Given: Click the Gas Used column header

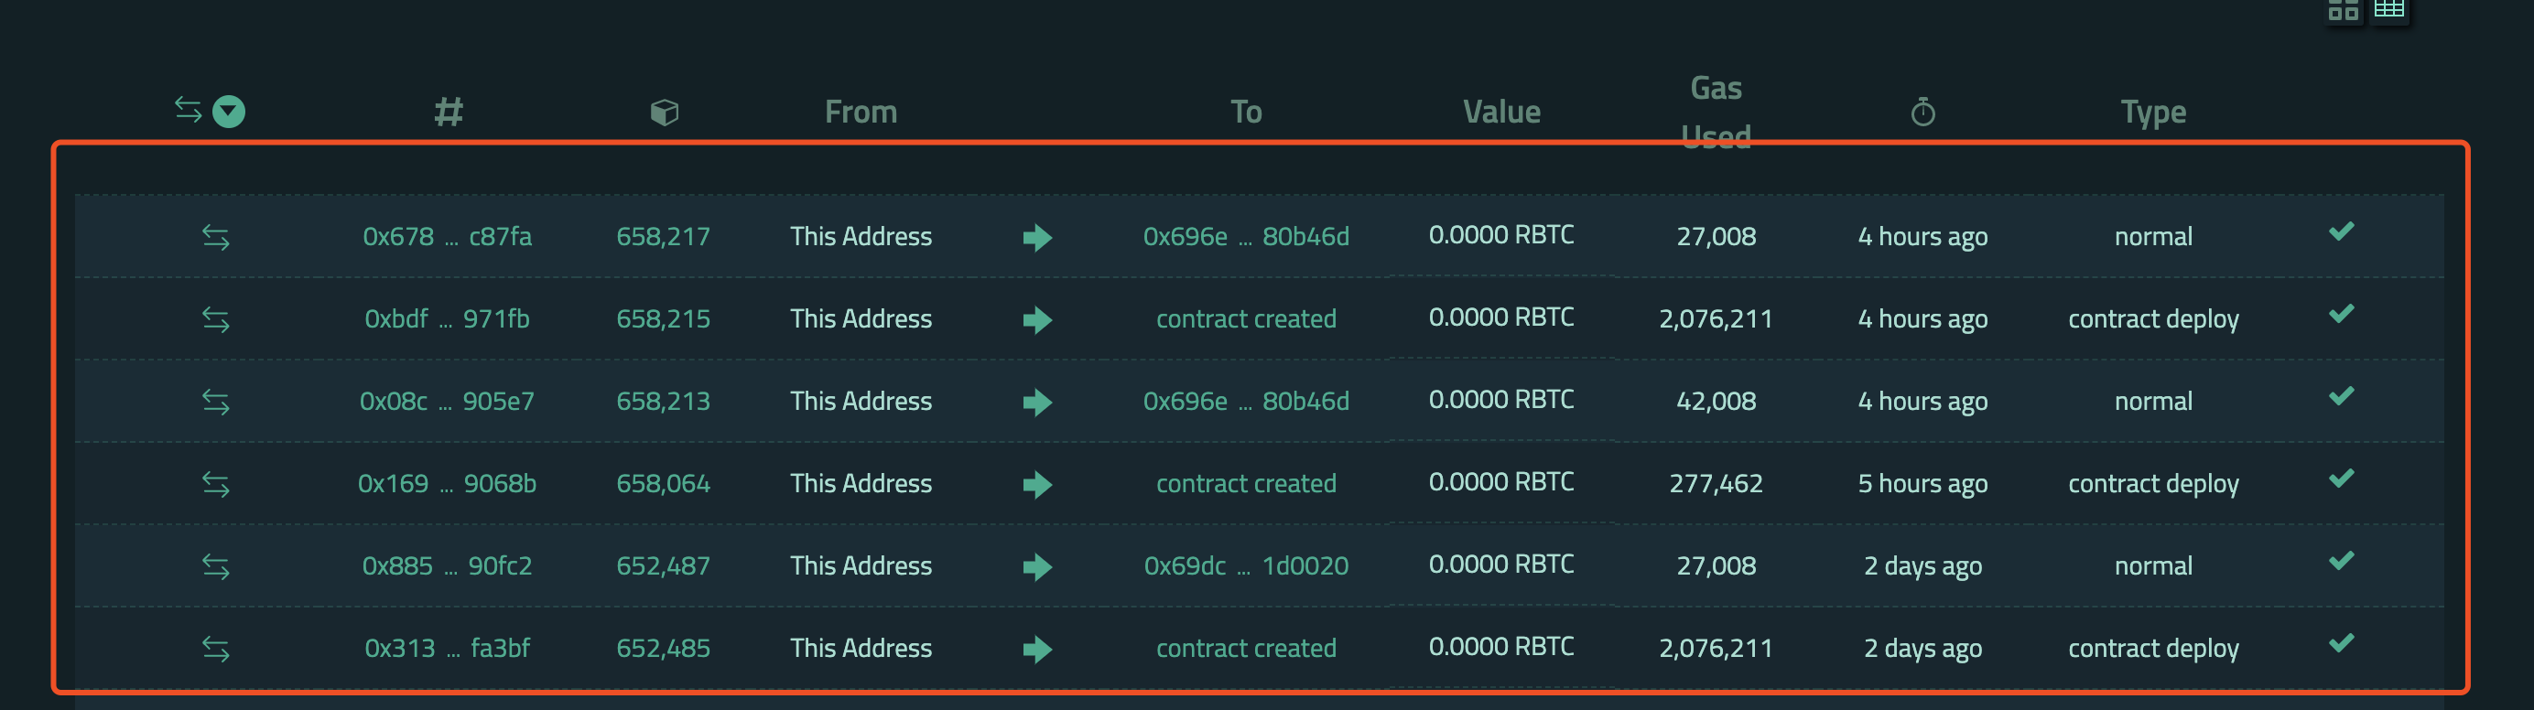Looking at the screenshot, I should click(x=1716, y=113).
